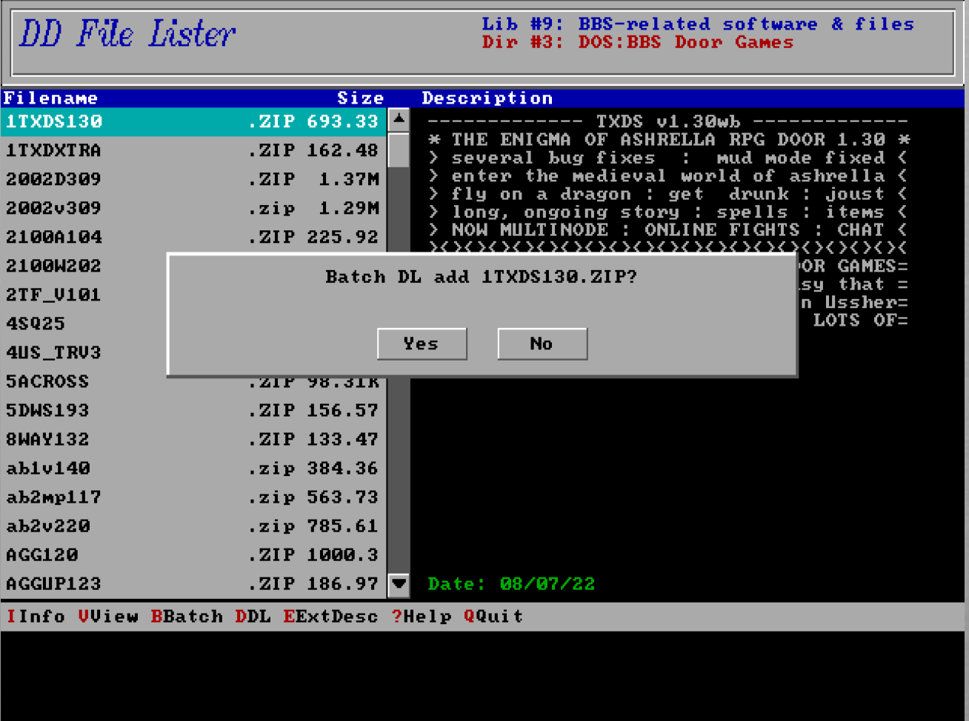This screenshot has width=969, height=721.
Task: Click No in the Batch DL dialog
Action: point(542,343)
